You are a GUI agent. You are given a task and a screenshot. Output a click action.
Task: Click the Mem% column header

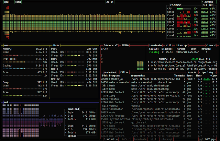[x=199, y=75]
